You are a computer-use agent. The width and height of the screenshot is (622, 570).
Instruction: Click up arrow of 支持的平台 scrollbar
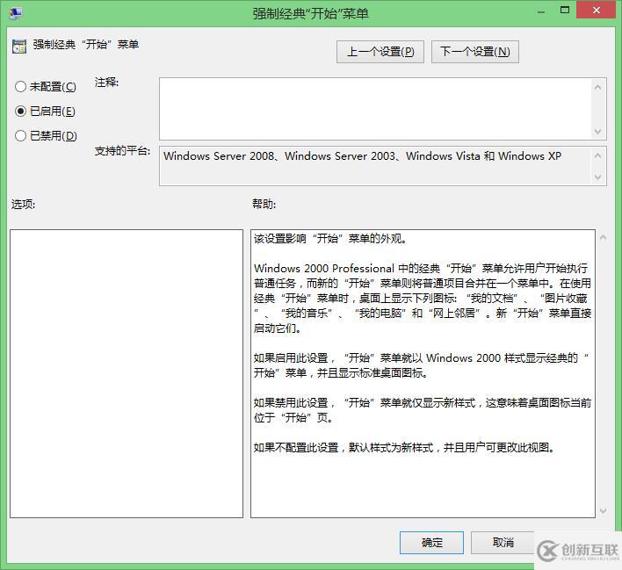(598, 155)
